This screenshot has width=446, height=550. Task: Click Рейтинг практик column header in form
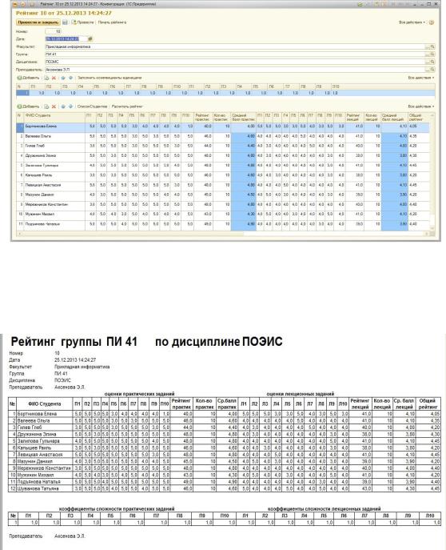203,117
